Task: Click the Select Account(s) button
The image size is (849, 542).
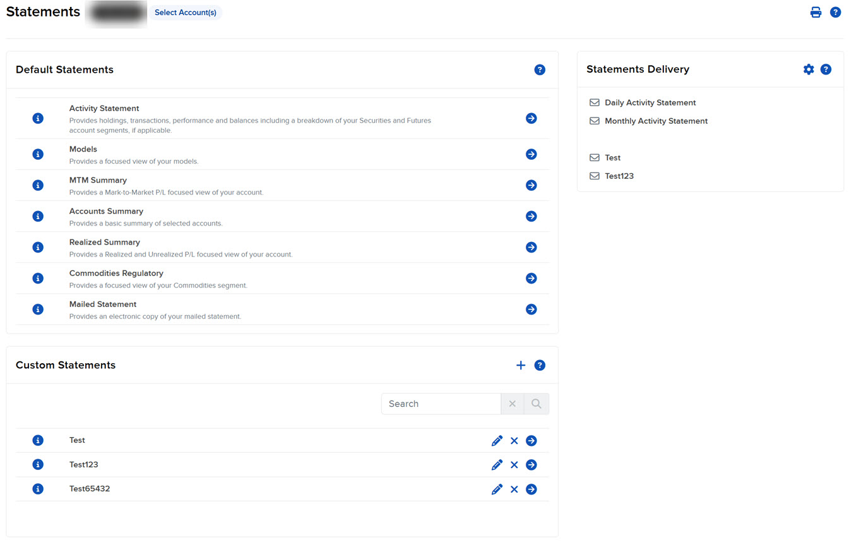Action: pyautogui.click(x=185, y=12)
